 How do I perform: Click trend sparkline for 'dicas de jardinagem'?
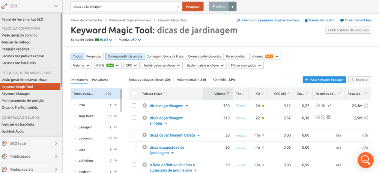click(241, 106)
